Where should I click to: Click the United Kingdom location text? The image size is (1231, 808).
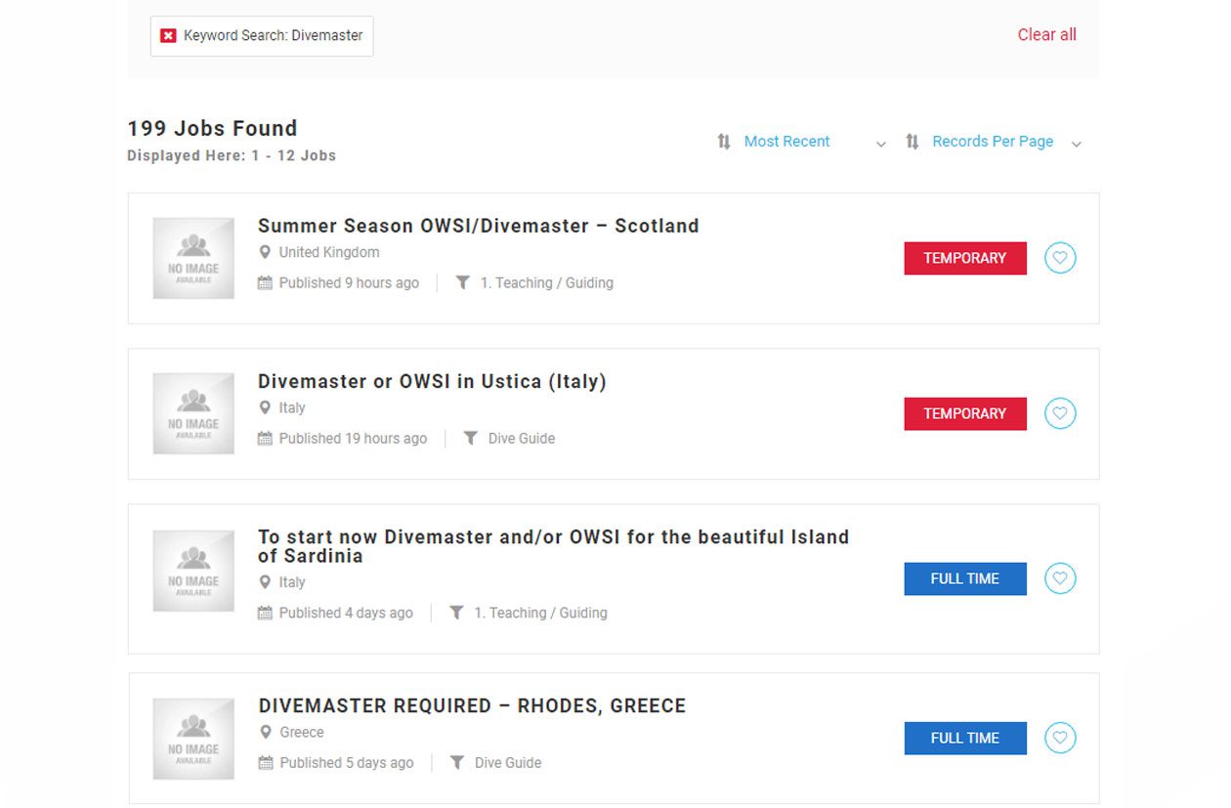[x=329, y=252]
